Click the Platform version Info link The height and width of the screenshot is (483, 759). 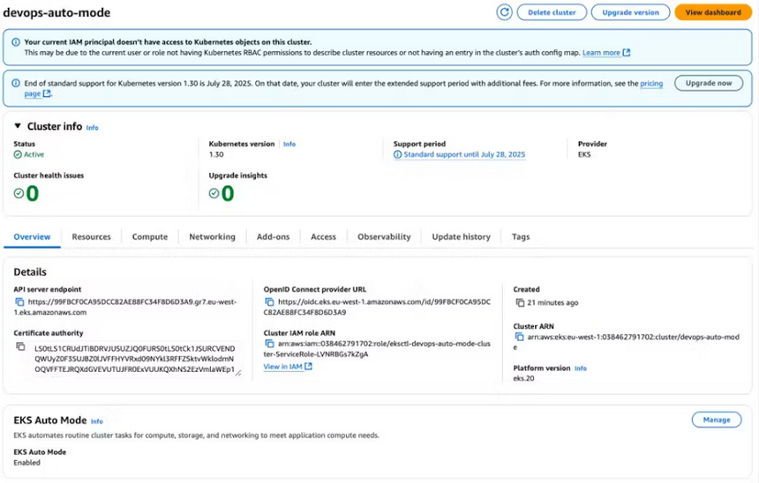tap(581, 368)
